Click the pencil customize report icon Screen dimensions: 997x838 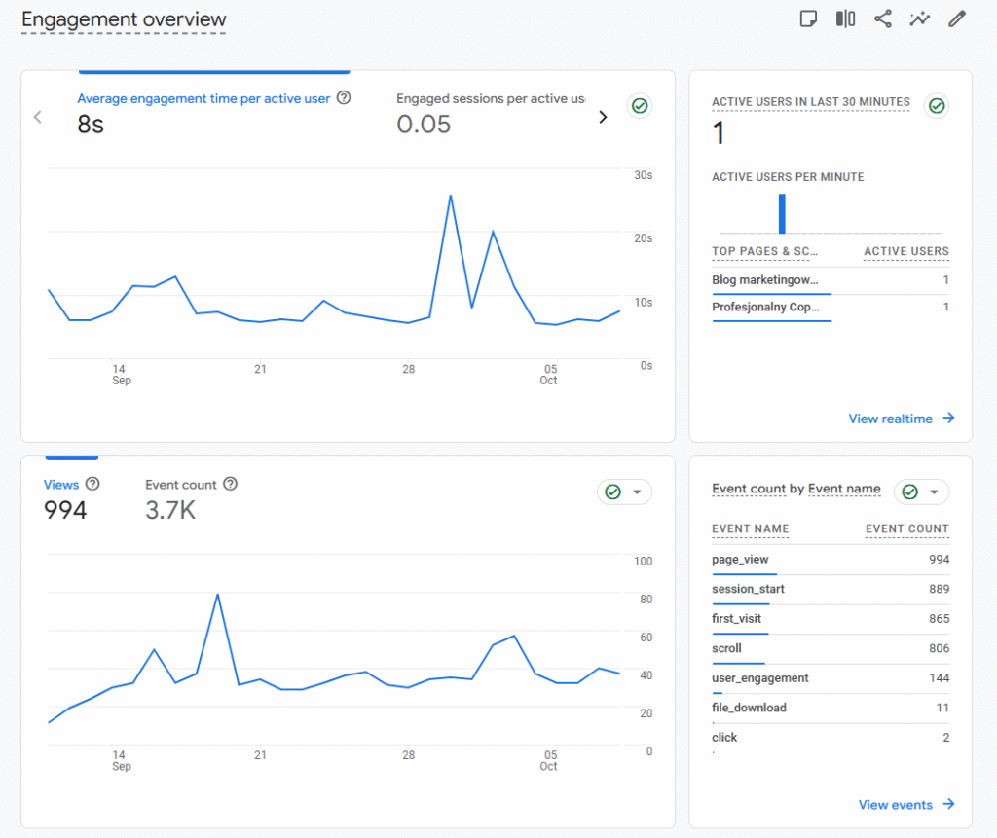pyautogui.click(x=957, y=19)
